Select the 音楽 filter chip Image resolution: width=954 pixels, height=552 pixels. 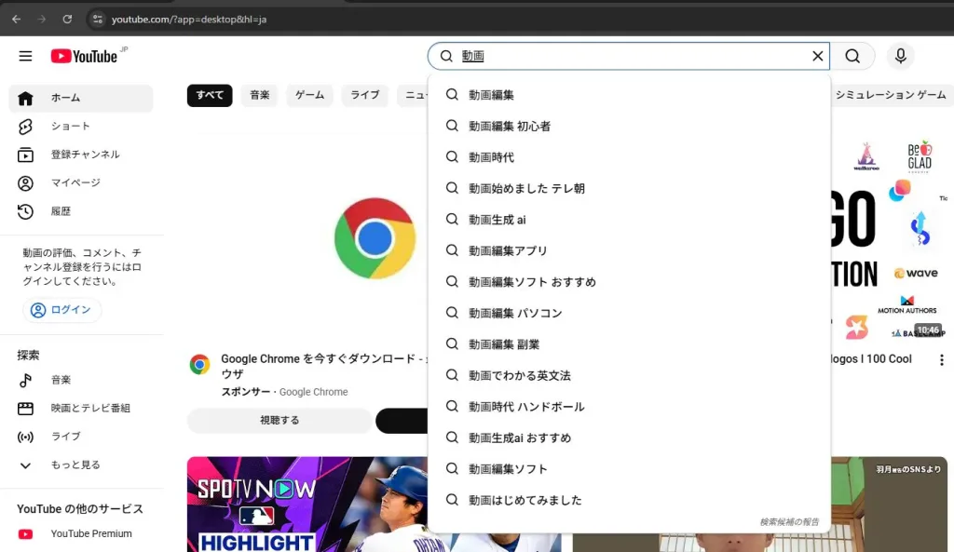pos(260,96)
